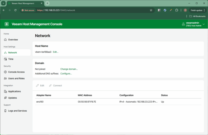The width and height of the screenshot is (208, 135).
Task: Open the Chrome three-dot menu
Action: tap(204, 10)
